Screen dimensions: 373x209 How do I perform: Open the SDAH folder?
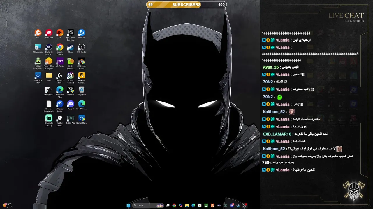tap(49, 77)
